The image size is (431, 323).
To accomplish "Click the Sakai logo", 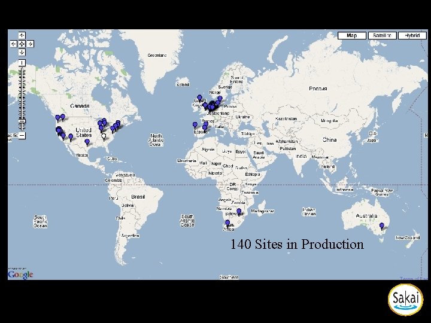I will pyautogui.click(x=405, y=300).
